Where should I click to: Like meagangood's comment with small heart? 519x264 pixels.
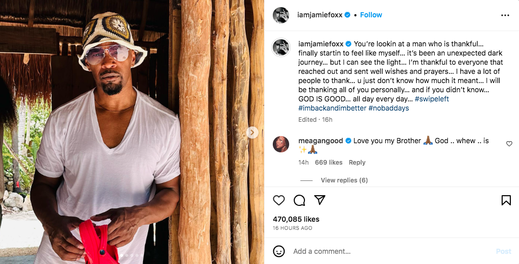click(509, 144)
